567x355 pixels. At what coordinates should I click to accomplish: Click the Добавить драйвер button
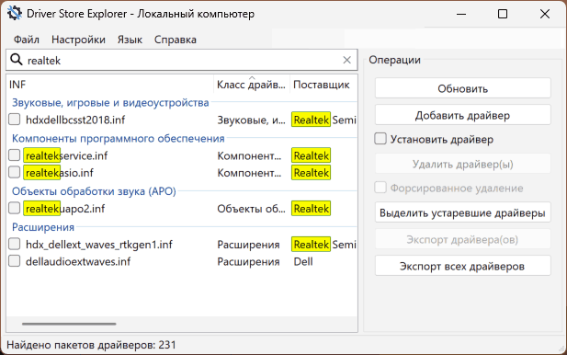(463, 115)
